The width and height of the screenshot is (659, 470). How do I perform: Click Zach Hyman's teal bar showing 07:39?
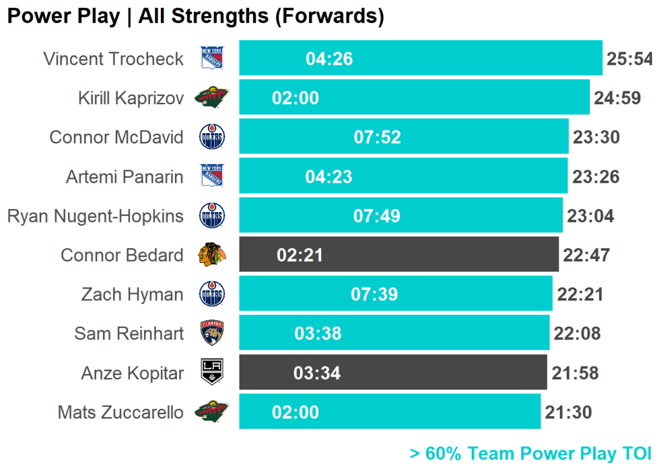(396, 294)
